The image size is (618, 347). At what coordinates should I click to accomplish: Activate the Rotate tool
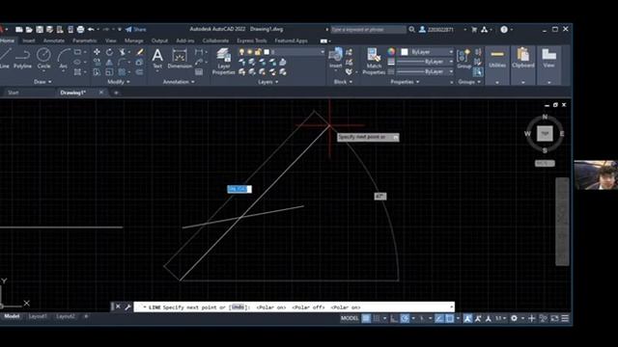coord(109,52)
